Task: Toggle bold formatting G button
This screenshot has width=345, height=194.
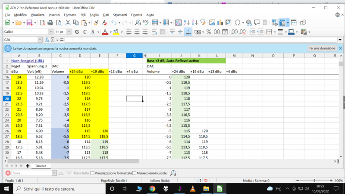Action: 77,31
